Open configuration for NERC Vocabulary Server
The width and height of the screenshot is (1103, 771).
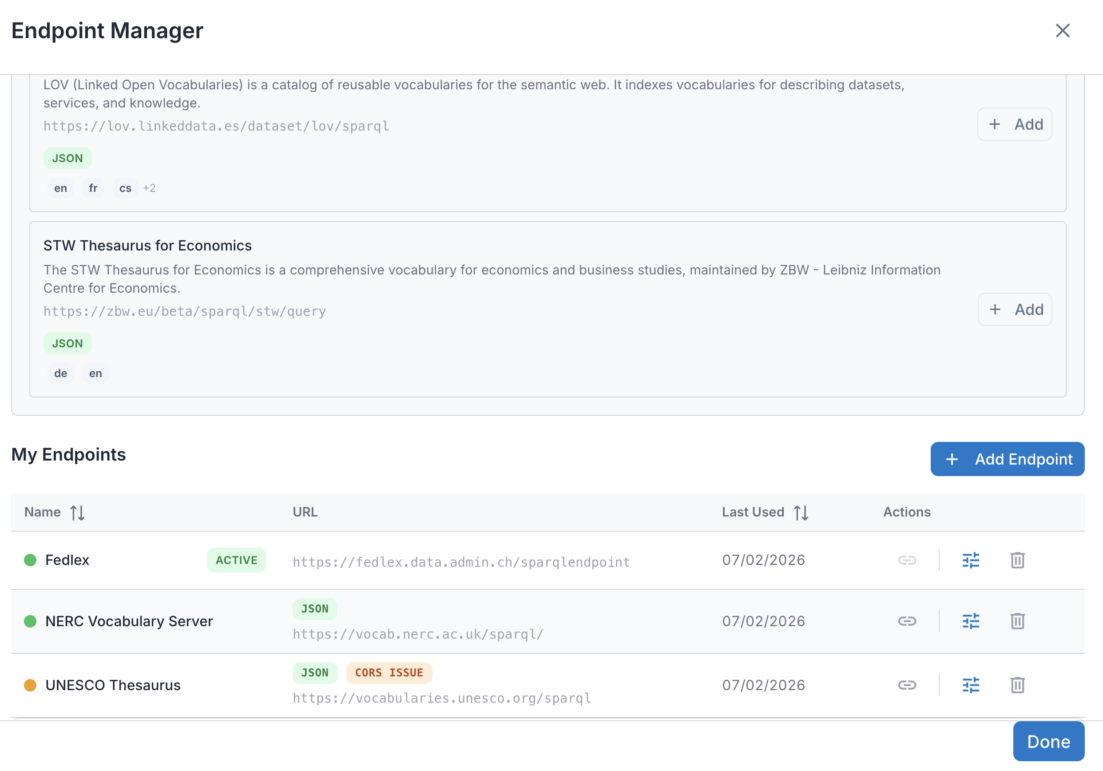point(970,620)
